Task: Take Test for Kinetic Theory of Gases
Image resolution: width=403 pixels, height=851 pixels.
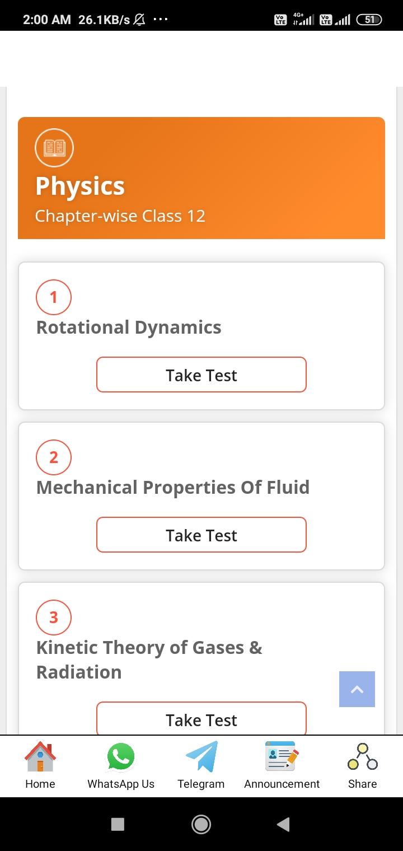Action: 201,718
